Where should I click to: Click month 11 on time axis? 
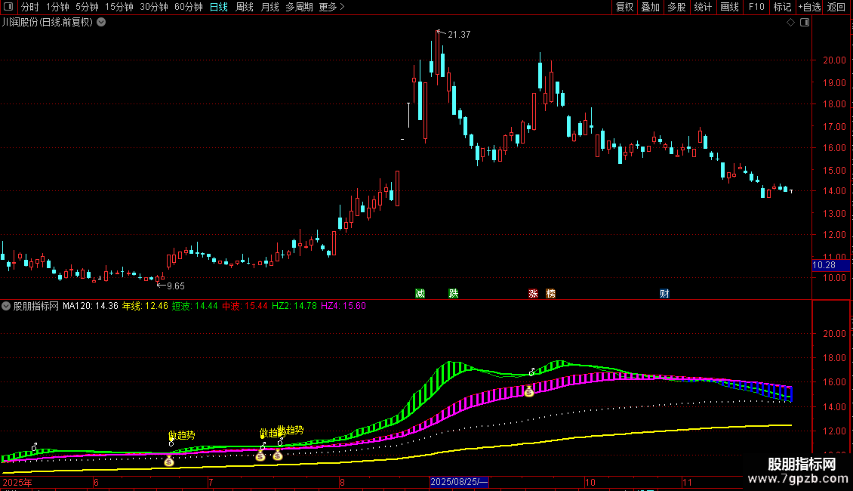tap(687, 482)
